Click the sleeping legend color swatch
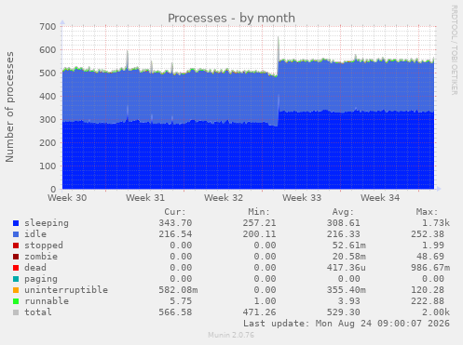Viewport: 463px width, 345px height. point(16,223)
